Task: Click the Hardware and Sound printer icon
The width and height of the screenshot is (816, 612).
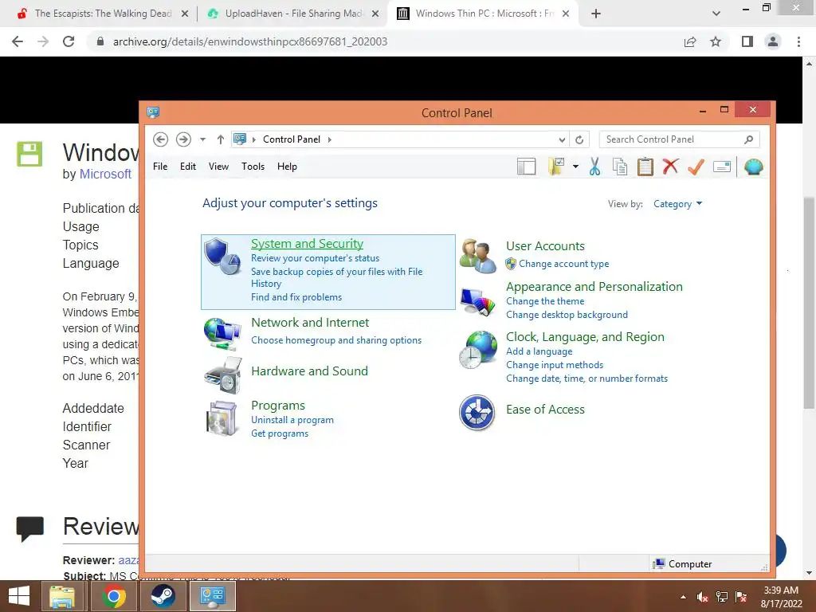Action: click(223, 375)
